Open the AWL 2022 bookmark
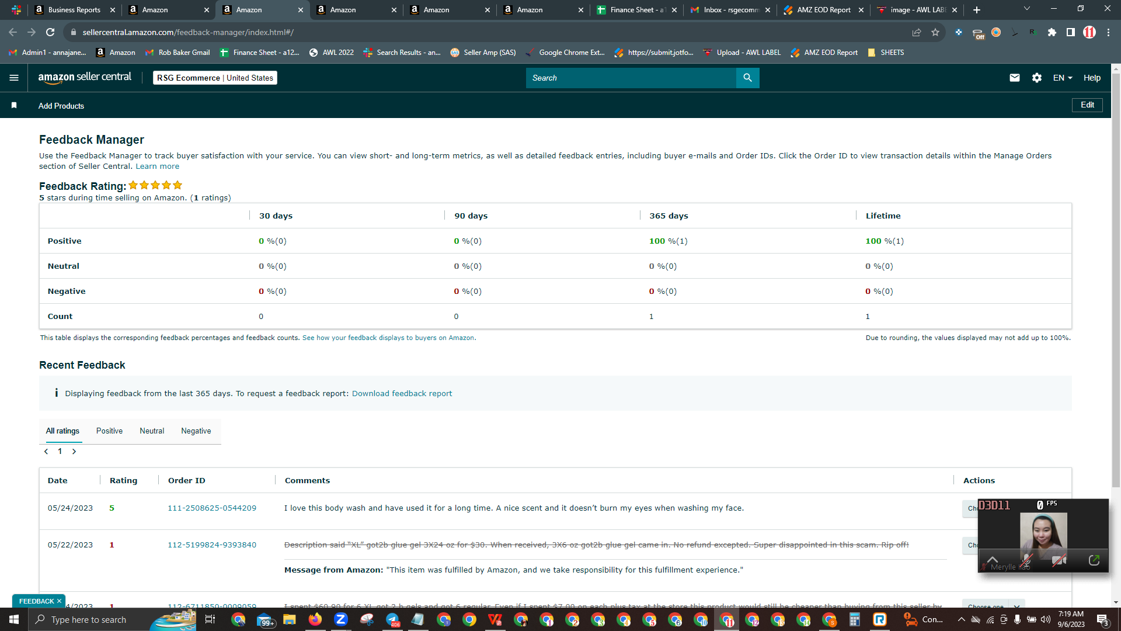Viewport: 1121px width, 631px height. click(331, 53)
